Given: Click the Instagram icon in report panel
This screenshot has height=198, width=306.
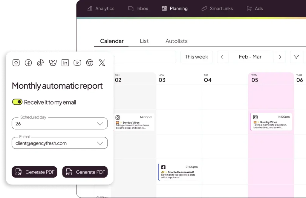Looking at the screenshot, I should point(16,63).
